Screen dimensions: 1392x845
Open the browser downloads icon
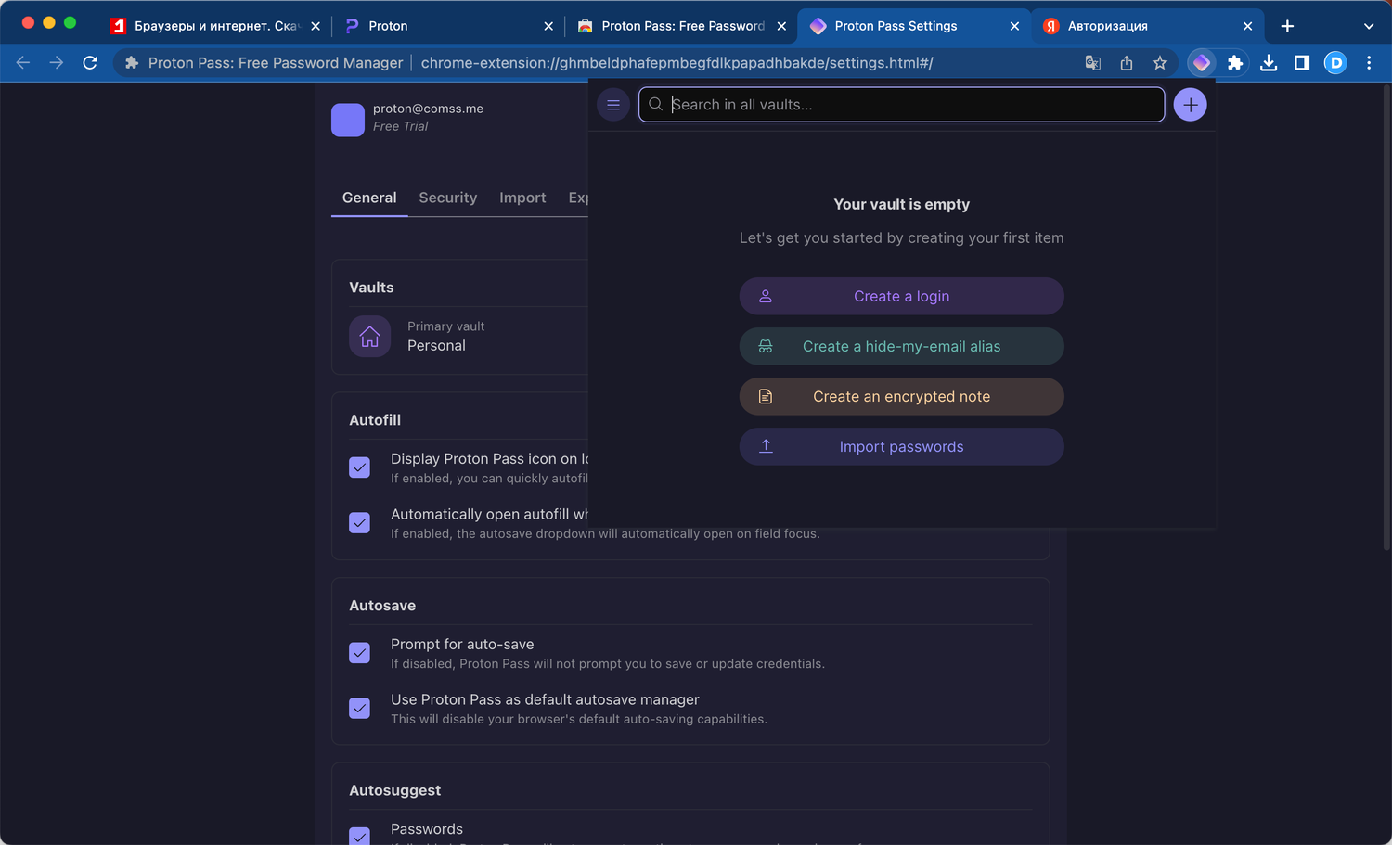pyautogui.click(x=1269, y=63)
